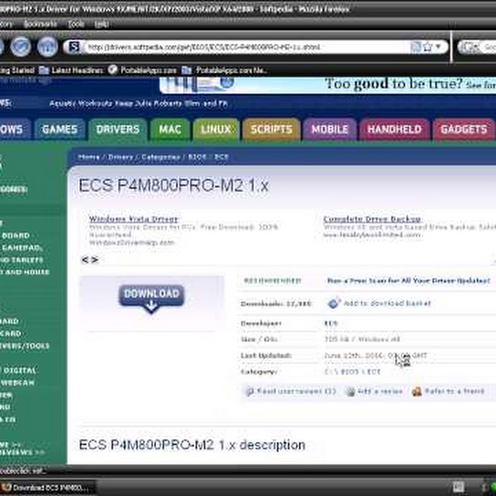Click the Refer to a friend icon

(417, 392)
